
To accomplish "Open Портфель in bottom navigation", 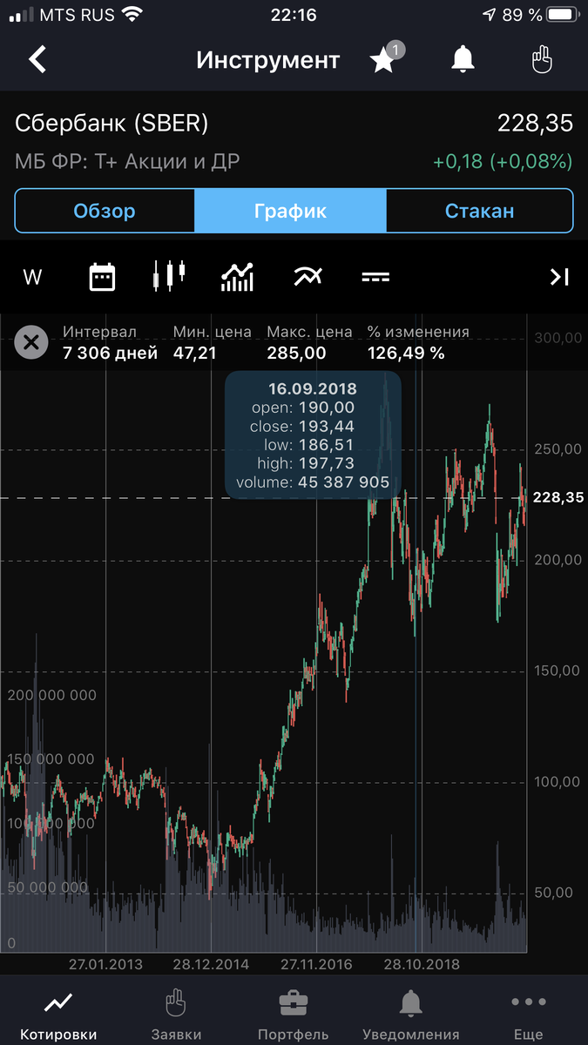I will tap(294, 1015).
